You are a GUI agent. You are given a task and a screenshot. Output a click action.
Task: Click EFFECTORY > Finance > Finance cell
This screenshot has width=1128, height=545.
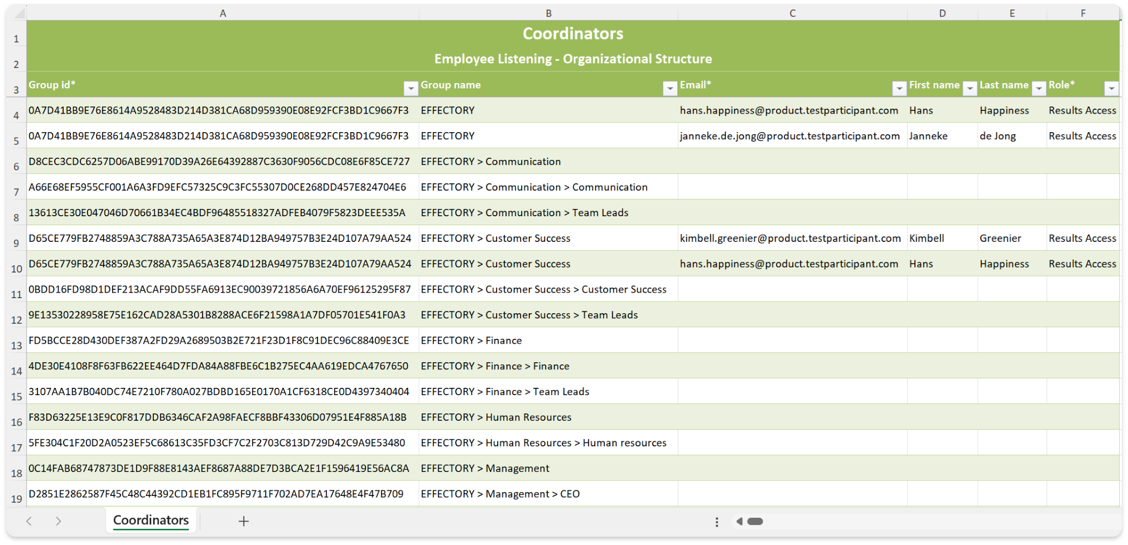point(548,366)
